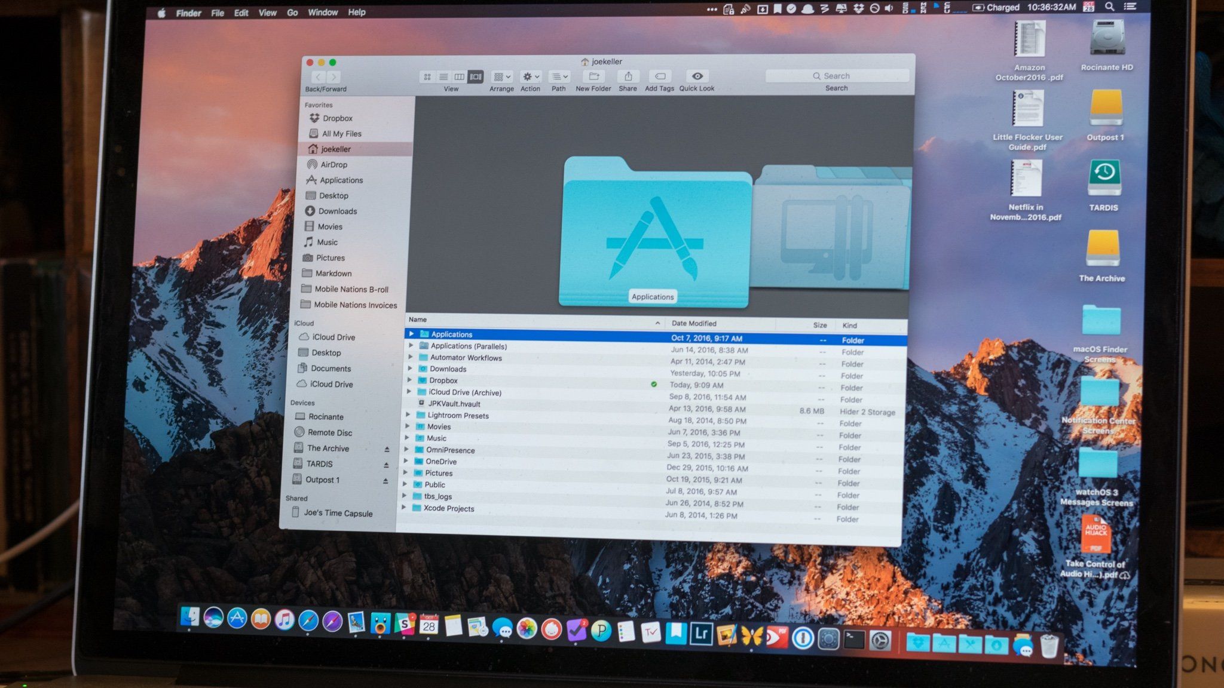The image size is (1224, 688).
Task: Open the Action gear dropdown
Action: click(530, 77)
